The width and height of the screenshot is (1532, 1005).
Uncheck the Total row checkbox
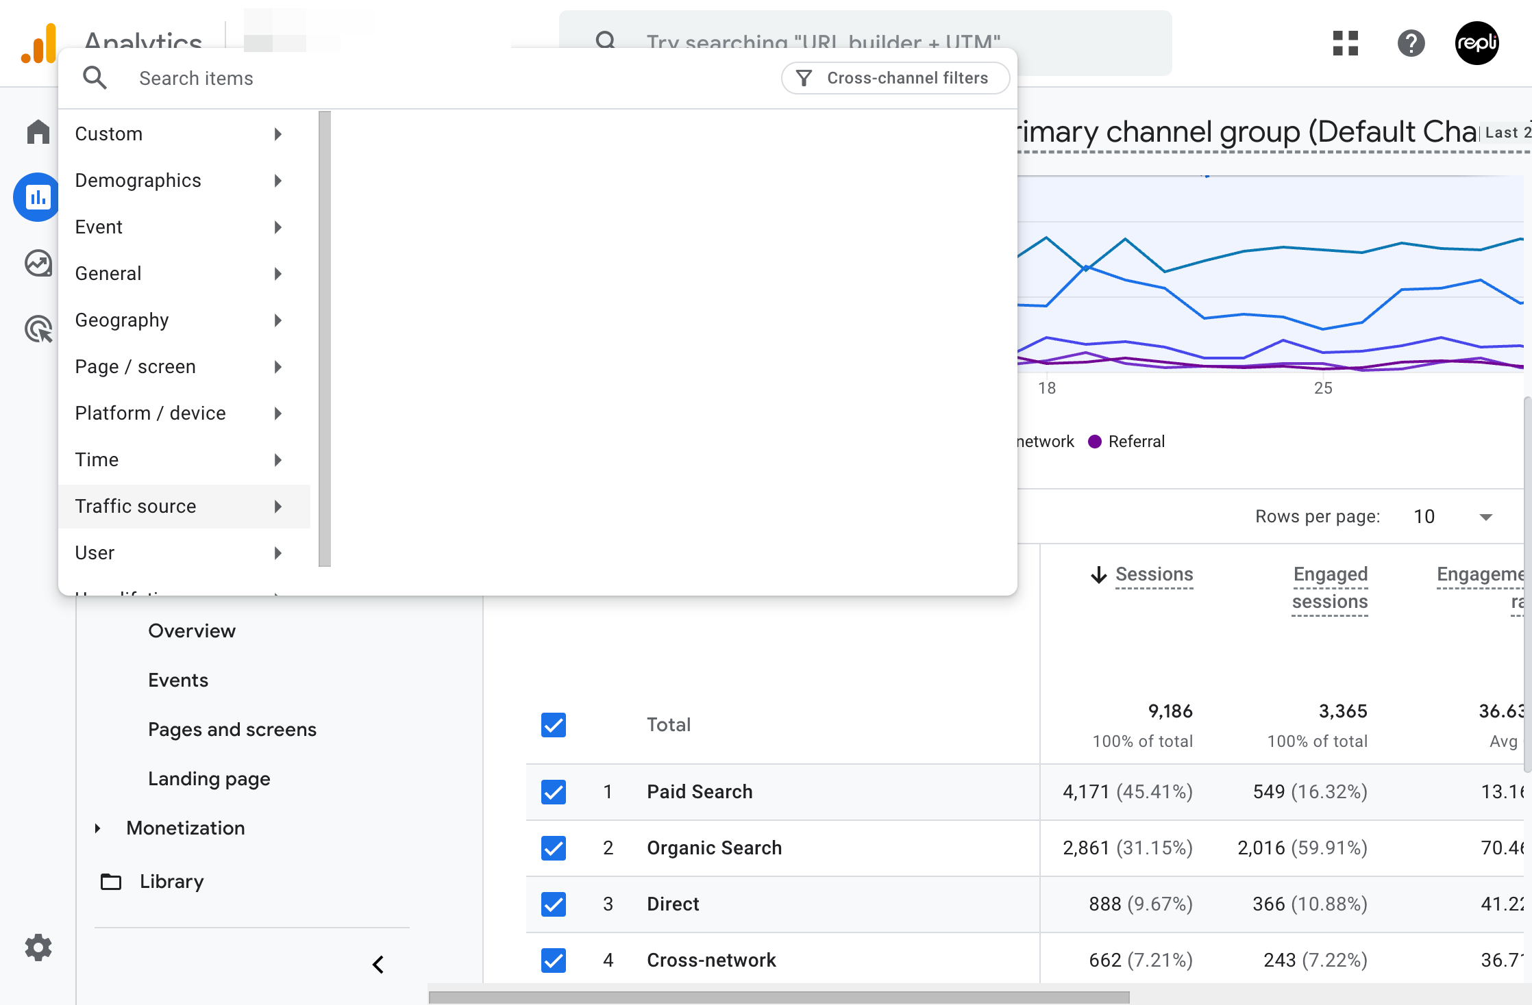(554, 725)
